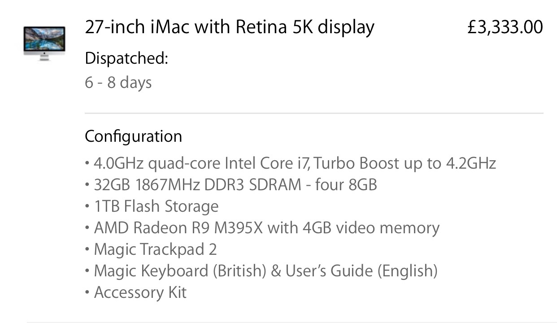Click the bullet before Accessory Kit
Screen dimensions: 557x323
[87, 293]
